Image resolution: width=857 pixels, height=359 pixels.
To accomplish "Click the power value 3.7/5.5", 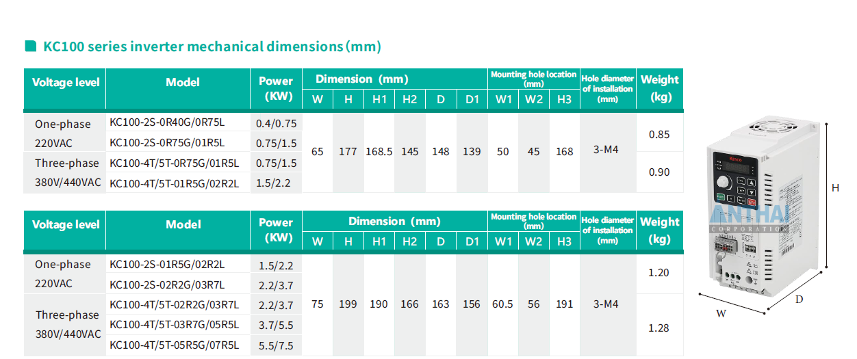I will tap(276, 325).
